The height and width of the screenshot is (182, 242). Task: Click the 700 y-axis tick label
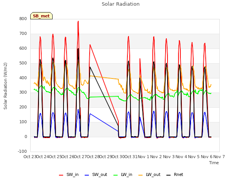coord(23,34)
